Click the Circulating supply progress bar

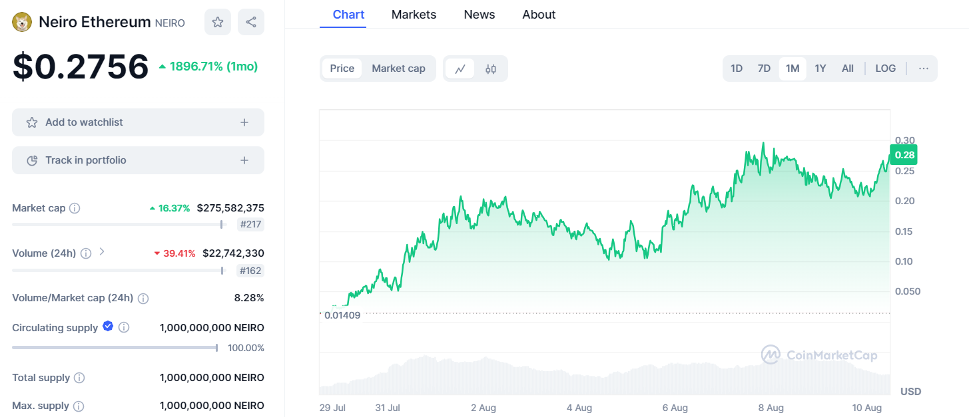(115, 347)
